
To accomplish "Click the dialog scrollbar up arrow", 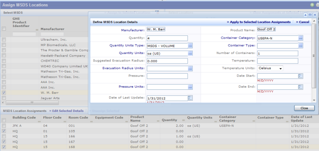I will [314, 21].
